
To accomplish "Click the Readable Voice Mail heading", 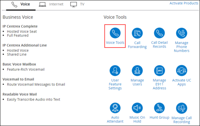I will click(x=20, y=94).
